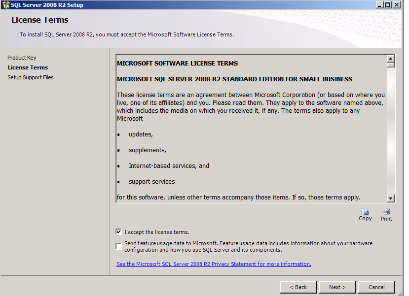The height and width of the screenshot is (296, 409).
Task: Select License Terms step in sidebar
Action: [x=28, y=67]
